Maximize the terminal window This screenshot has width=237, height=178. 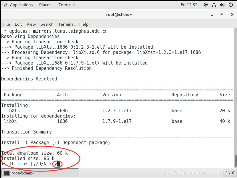click(x=222, y=14)
